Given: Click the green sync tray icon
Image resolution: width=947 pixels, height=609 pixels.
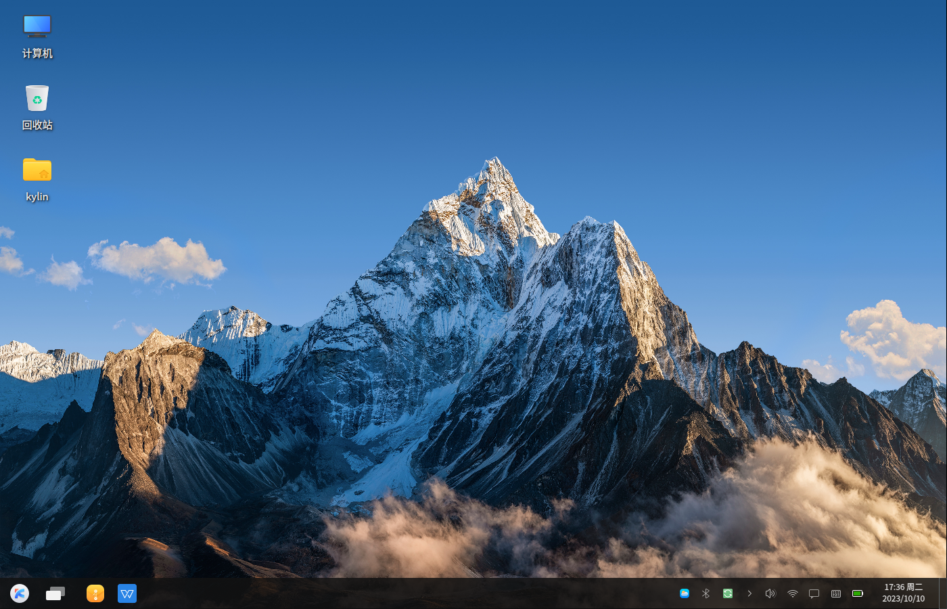Looking at the screenshot, I should click(x=728, y=593).
